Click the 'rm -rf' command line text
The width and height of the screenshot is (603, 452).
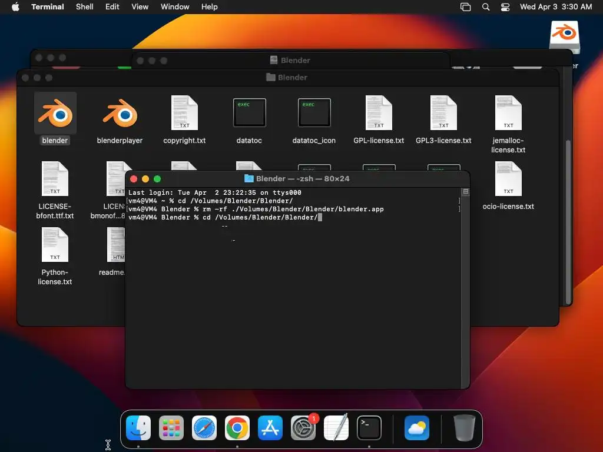coord(293,209)
